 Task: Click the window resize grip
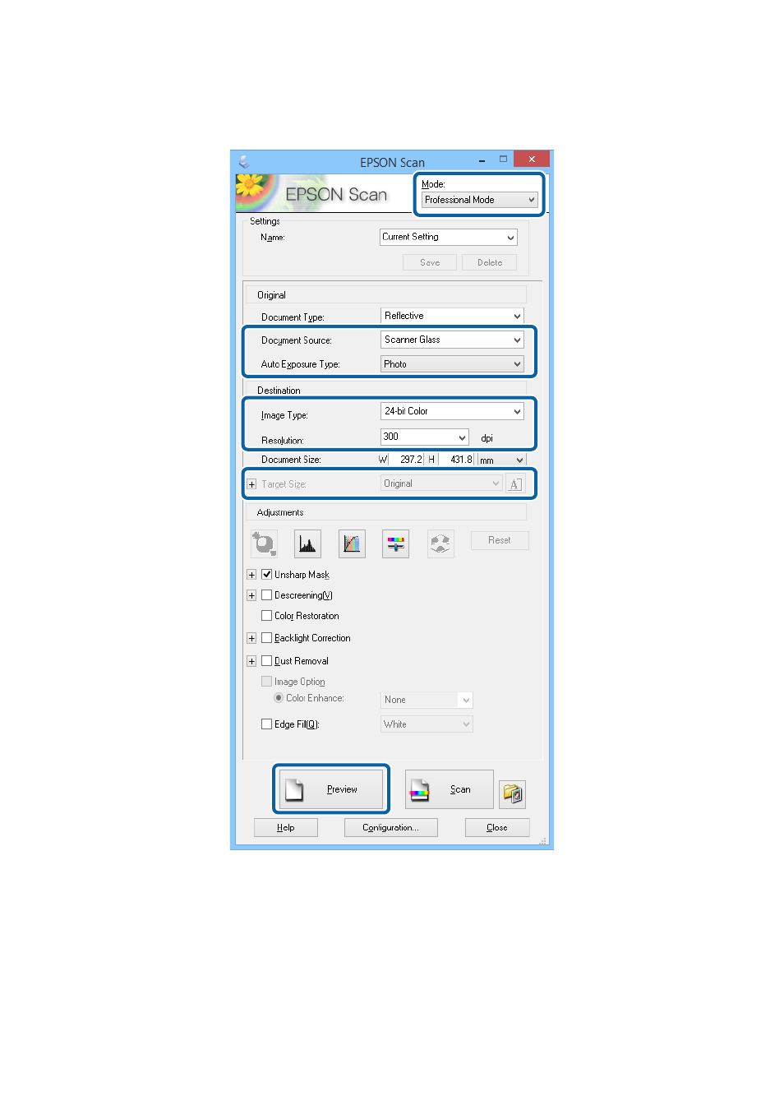pyautogui.click(x=542, y=840)
